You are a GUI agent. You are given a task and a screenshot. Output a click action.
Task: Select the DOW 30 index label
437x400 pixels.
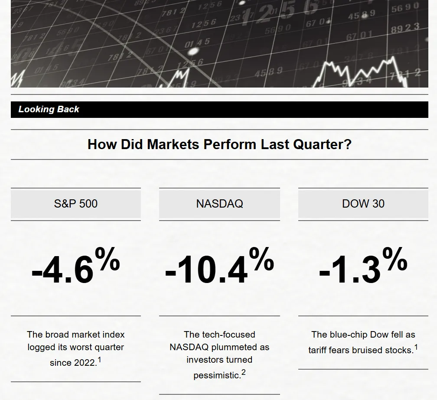tap(363, 204)
